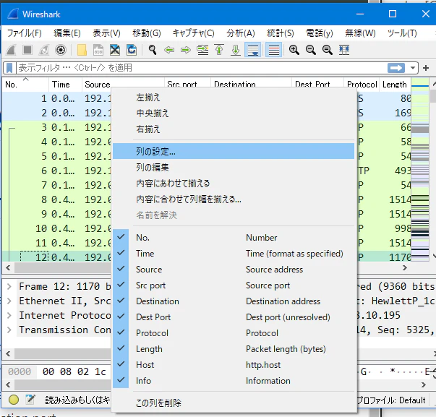Choose 内容にあわせて揃える entry

click(234, 183)
